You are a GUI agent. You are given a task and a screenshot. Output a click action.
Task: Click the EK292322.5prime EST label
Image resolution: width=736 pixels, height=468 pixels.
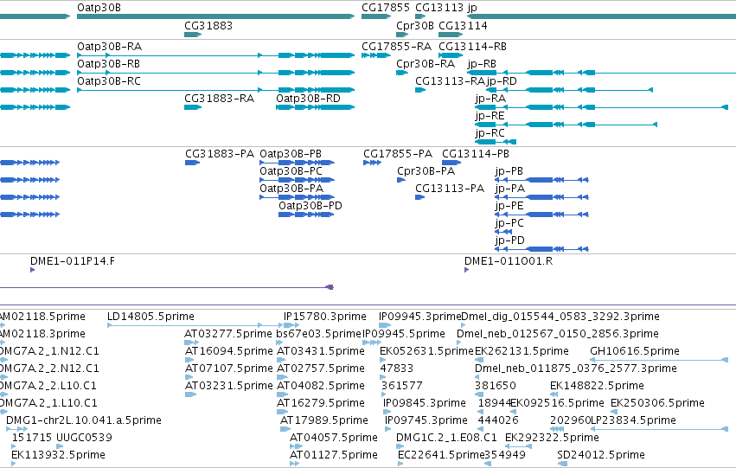coord(552,439)
